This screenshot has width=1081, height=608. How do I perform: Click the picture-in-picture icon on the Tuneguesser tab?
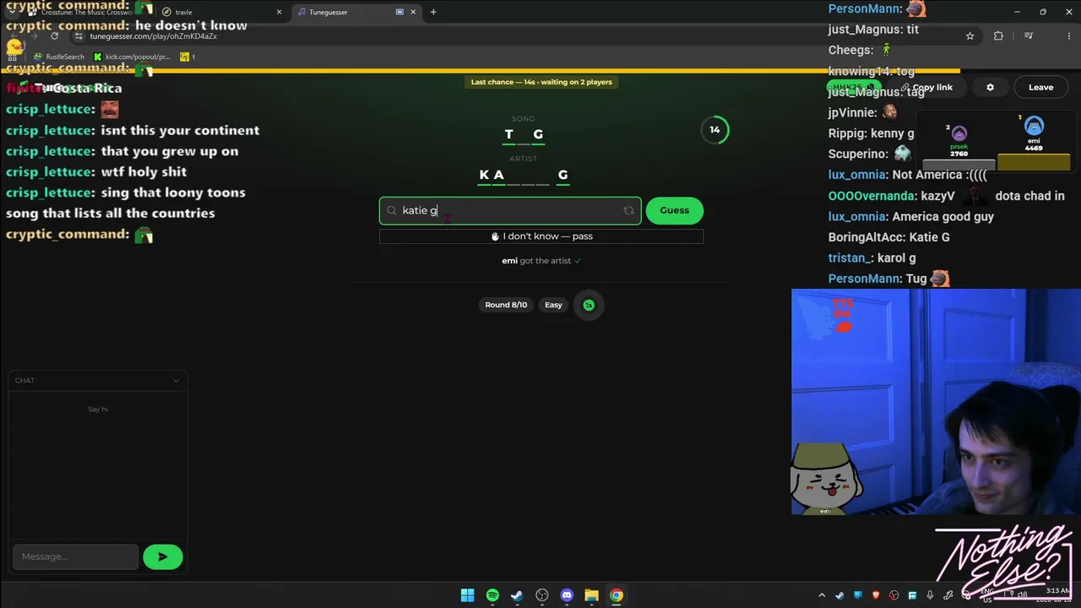[400, 12]
